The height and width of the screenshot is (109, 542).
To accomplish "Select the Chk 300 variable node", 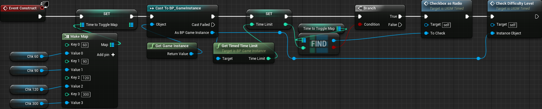I will click(29, 104).
